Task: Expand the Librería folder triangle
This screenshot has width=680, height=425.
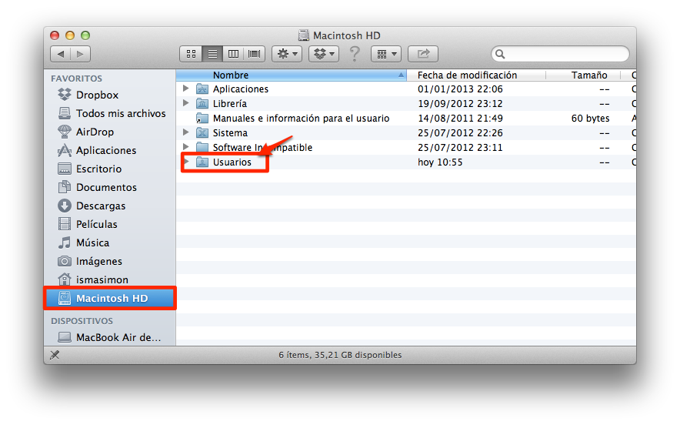Action: [186, 103]
